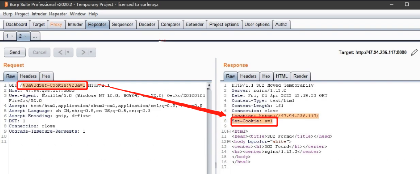Screen dimensions: 420x174
Task: Show Response HTML view
Action: coord(282,76)
